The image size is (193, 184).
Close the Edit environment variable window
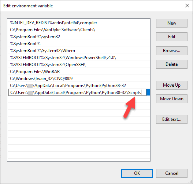[187, 6]
